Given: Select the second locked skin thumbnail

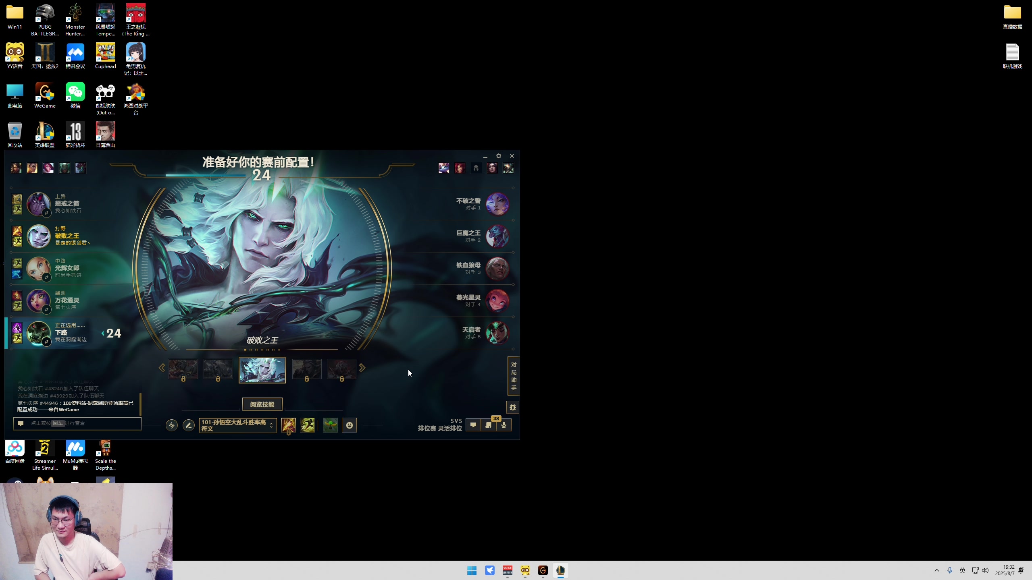Looking at the screenshot, I should (x=218, y=369).
